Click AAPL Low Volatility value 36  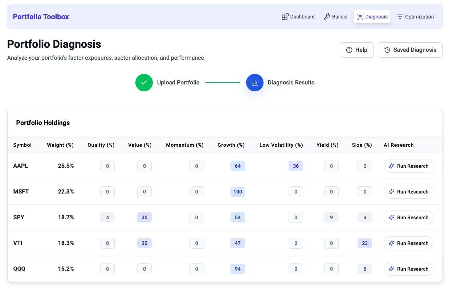(x=296, y=166)
